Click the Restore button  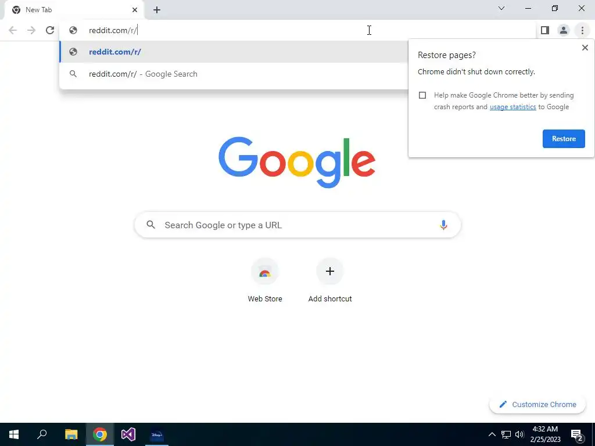point(564,139)
